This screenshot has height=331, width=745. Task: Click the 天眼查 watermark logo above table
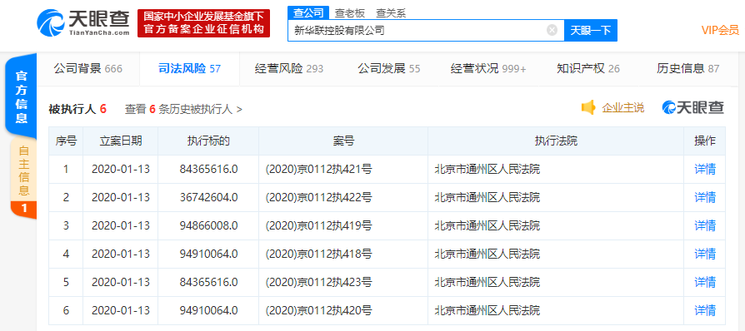click(693, 107)
